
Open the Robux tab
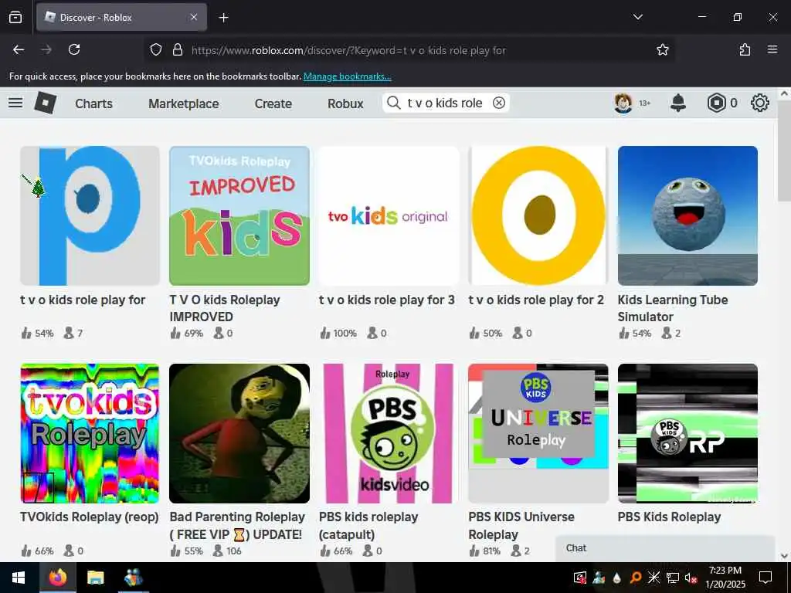pos(345,103)
